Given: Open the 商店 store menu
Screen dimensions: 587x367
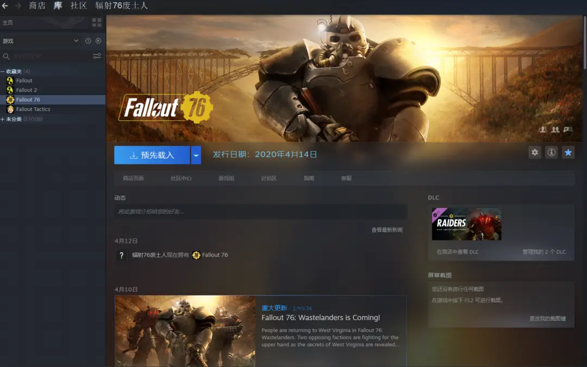Looking at the screenshot, I should click(37, 5).
